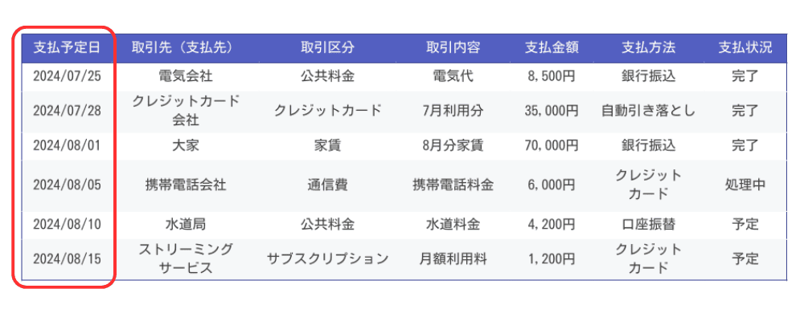Click the 支払状況 column header
Screen dimensions: 804x321
pos(745,47)
